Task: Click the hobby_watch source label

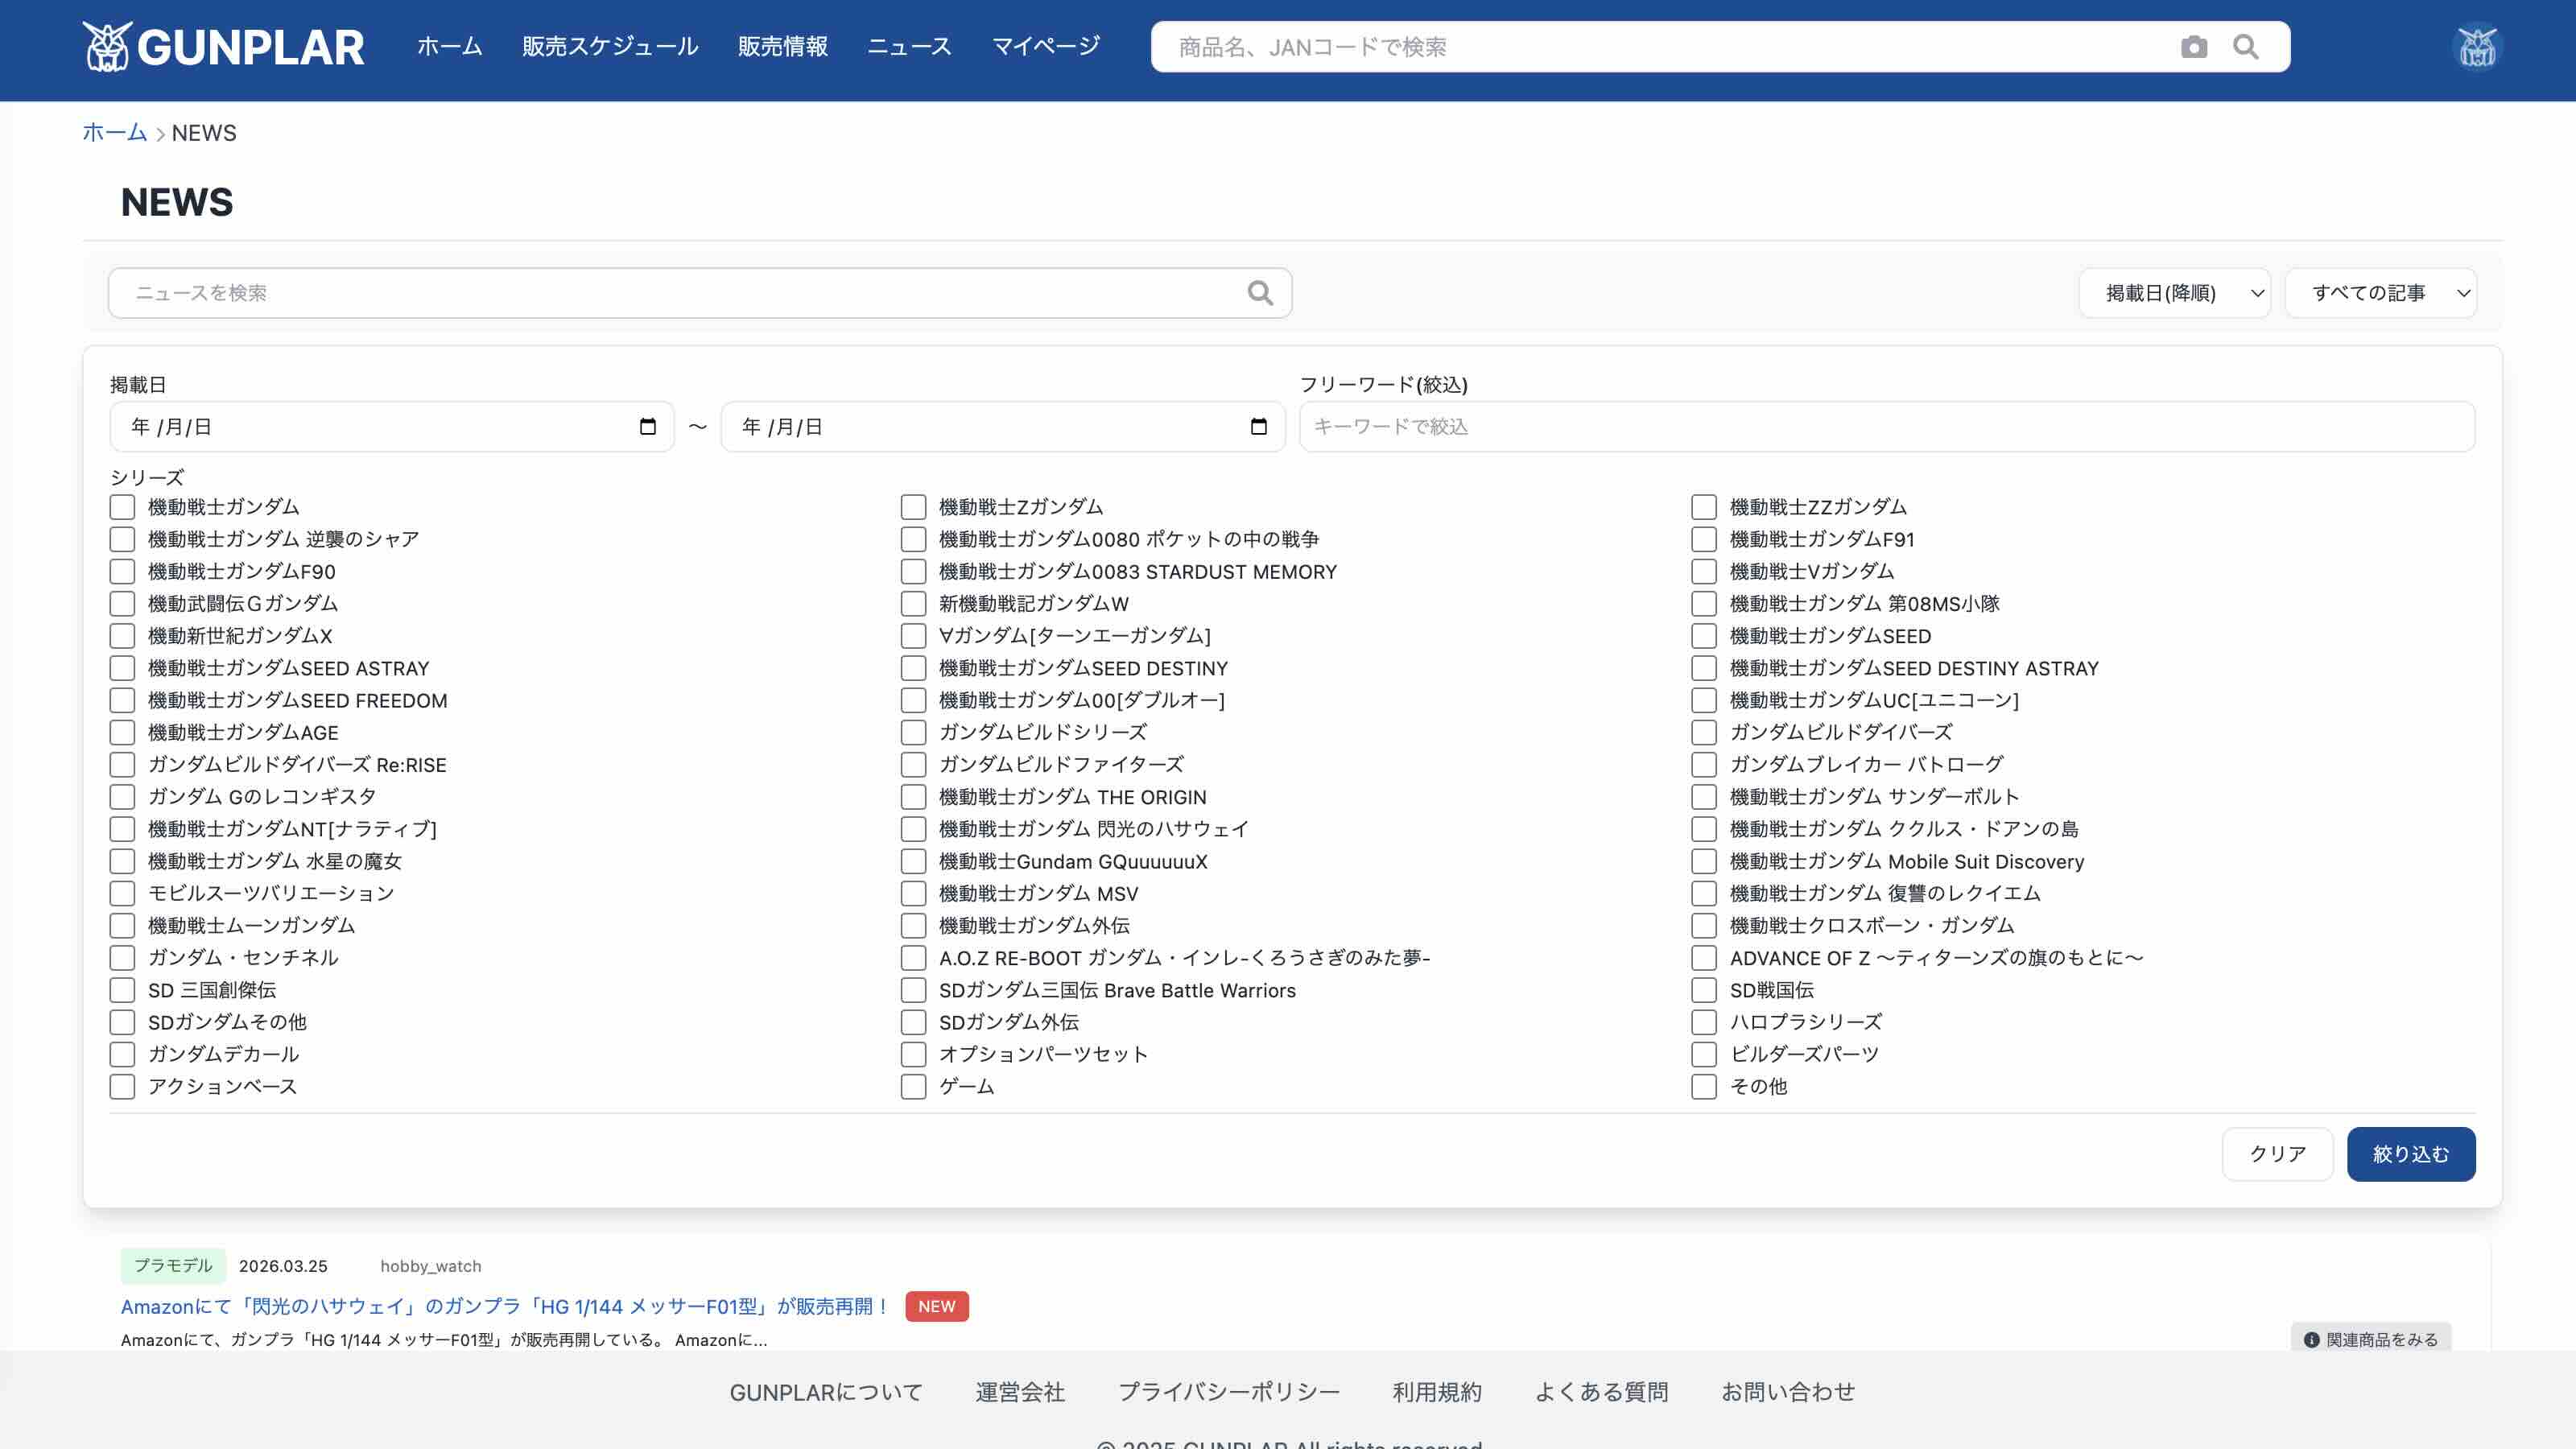Action: (x=431, y=1266)
